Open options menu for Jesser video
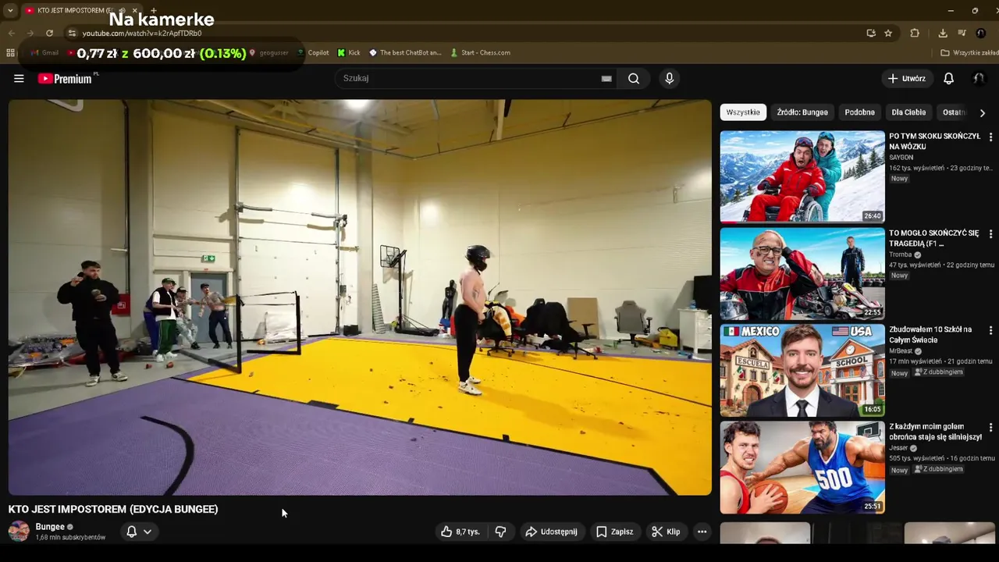This screenshot has height=562, width=999. (x=990, y=428)
